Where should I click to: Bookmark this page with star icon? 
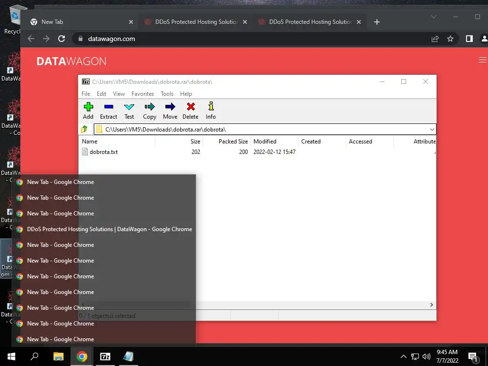[x=450, y=39]
